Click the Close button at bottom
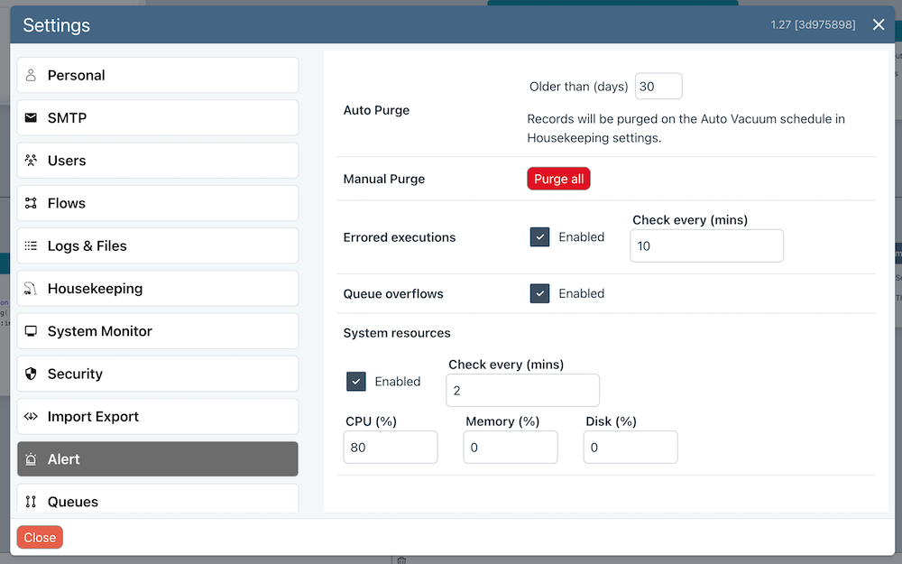This screenshot has width=902, height=564. point(40,537)
